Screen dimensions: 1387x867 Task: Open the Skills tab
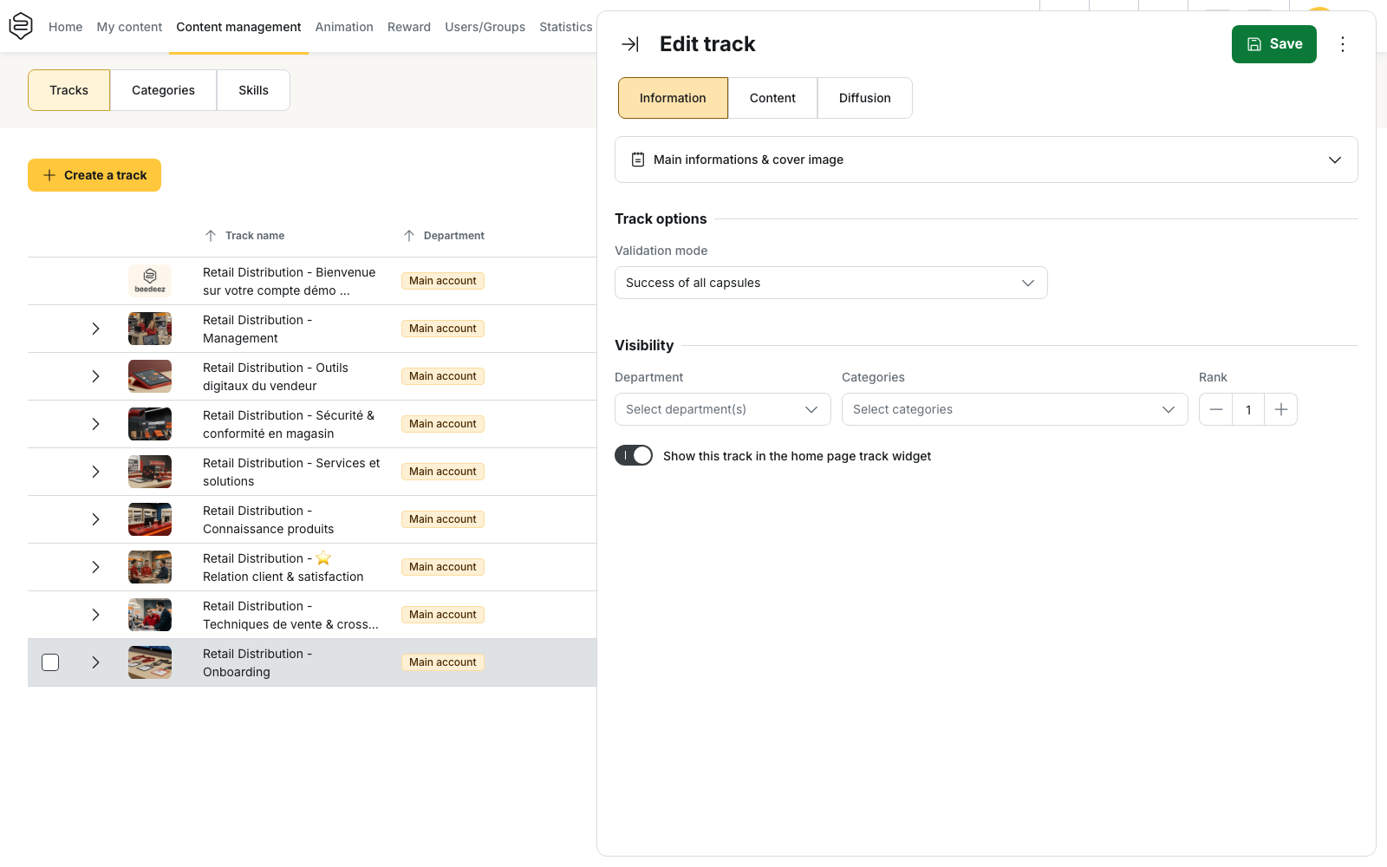coord(253,90)
